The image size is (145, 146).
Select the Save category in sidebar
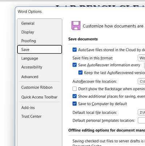pyautogui.click(x=40, y=49)
